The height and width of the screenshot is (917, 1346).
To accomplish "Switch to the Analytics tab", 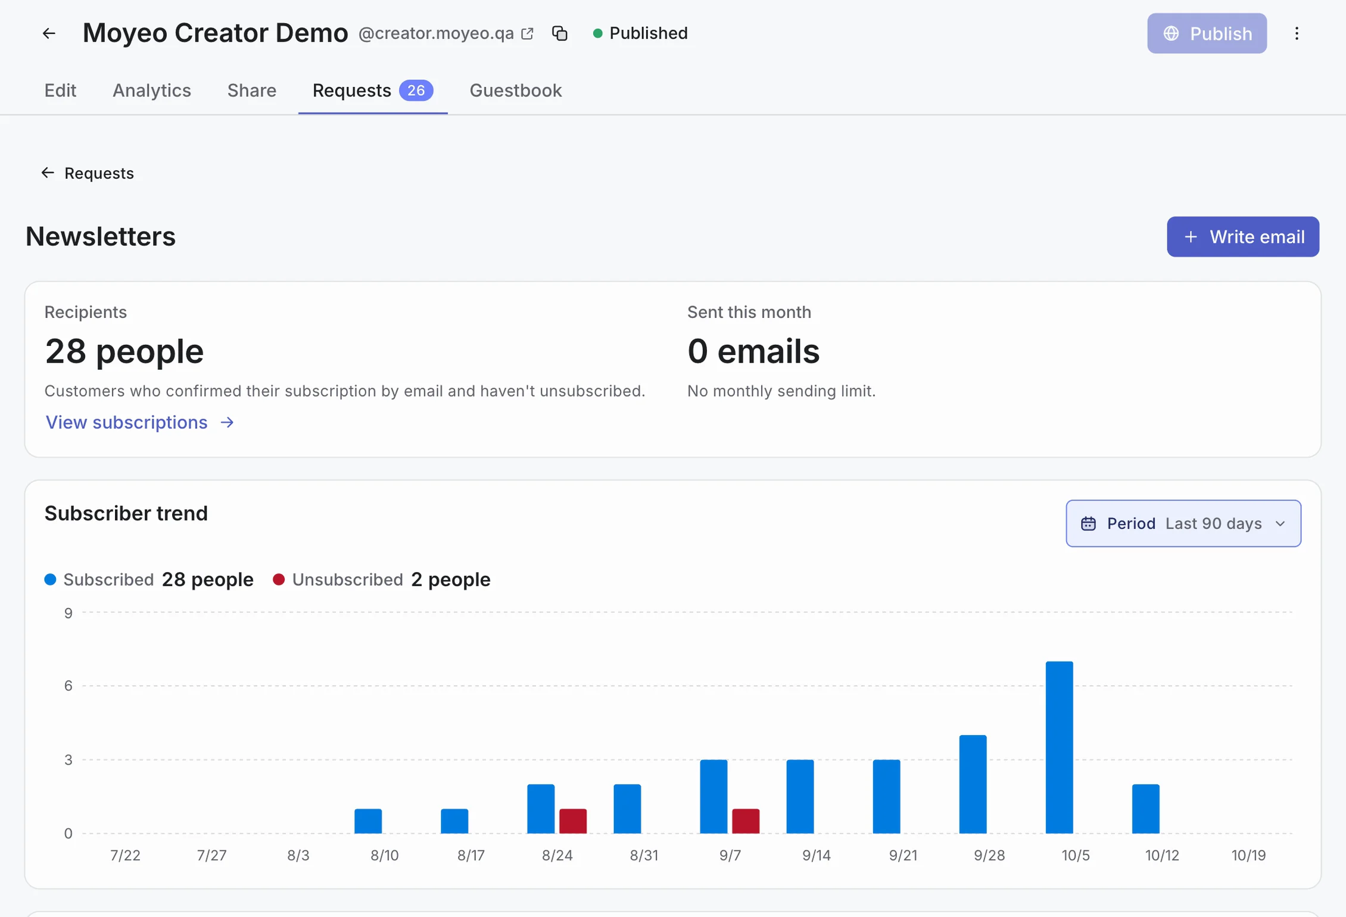I will pyautogui.click(x=152, y=91).
